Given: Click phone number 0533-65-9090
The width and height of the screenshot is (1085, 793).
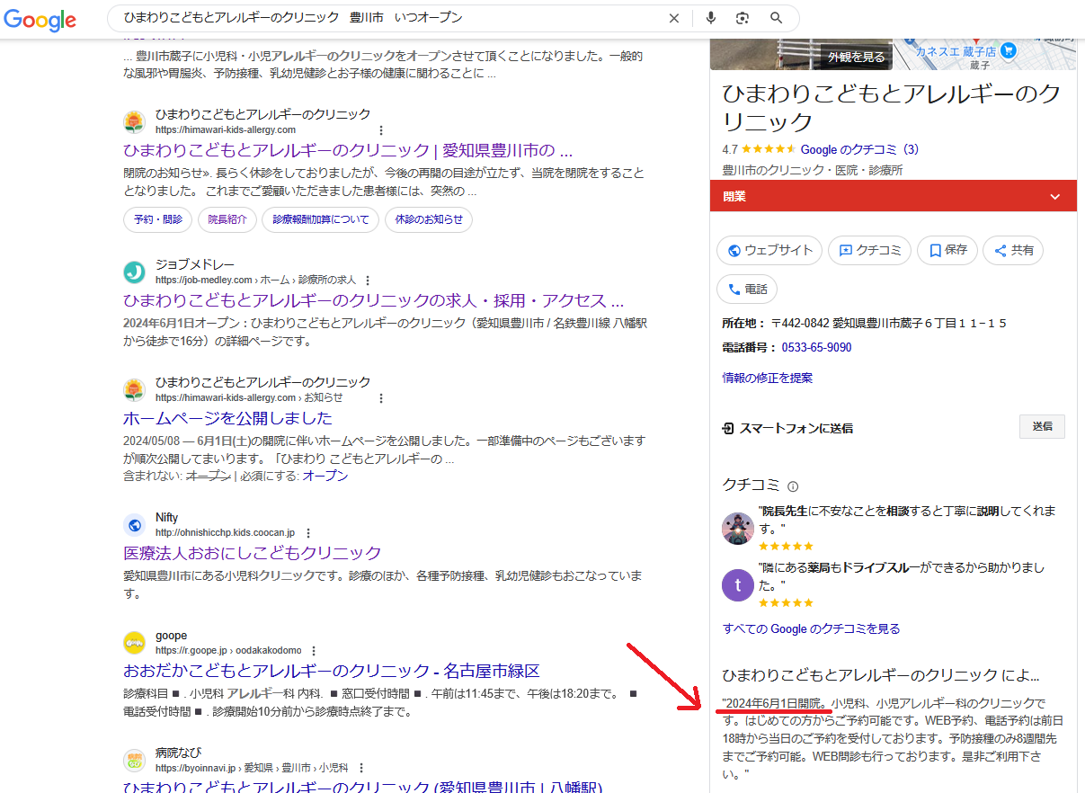Looking at the screenshot, I should [816, 347].
